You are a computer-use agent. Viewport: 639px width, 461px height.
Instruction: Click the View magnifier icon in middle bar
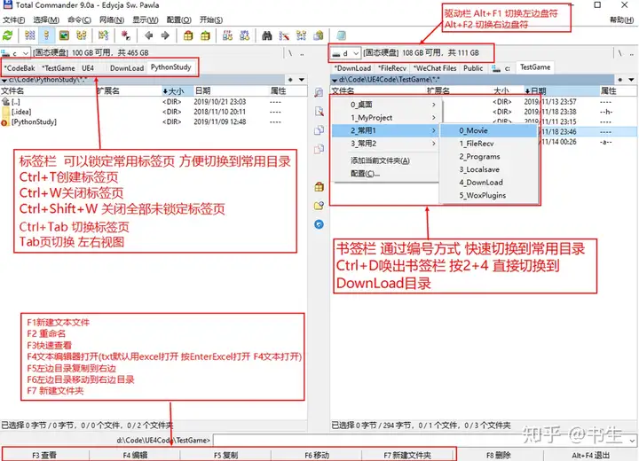point(319,92)
